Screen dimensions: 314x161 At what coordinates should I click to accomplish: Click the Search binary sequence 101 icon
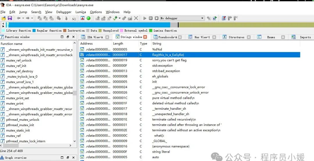click(51, 18)
